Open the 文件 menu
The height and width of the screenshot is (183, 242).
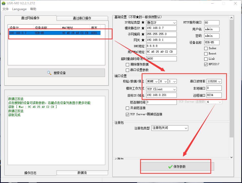pyautogui.click(x=6, y=9)
